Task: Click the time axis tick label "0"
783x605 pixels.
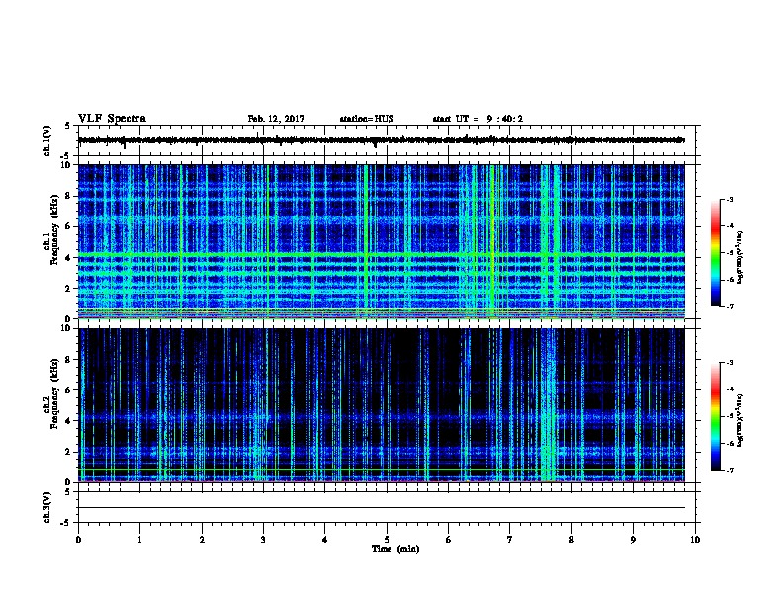Action: pyautogui.click(x=78, y=540)
